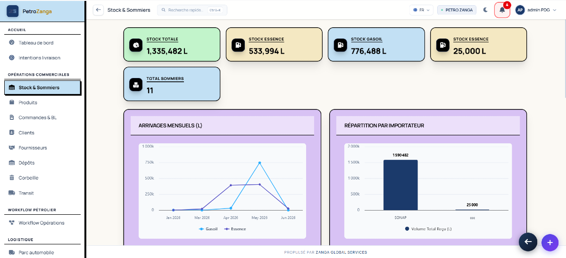The image size is (566, 258).
Task: Click the Recherche rapide search field
Action: (x=192, y=10)
